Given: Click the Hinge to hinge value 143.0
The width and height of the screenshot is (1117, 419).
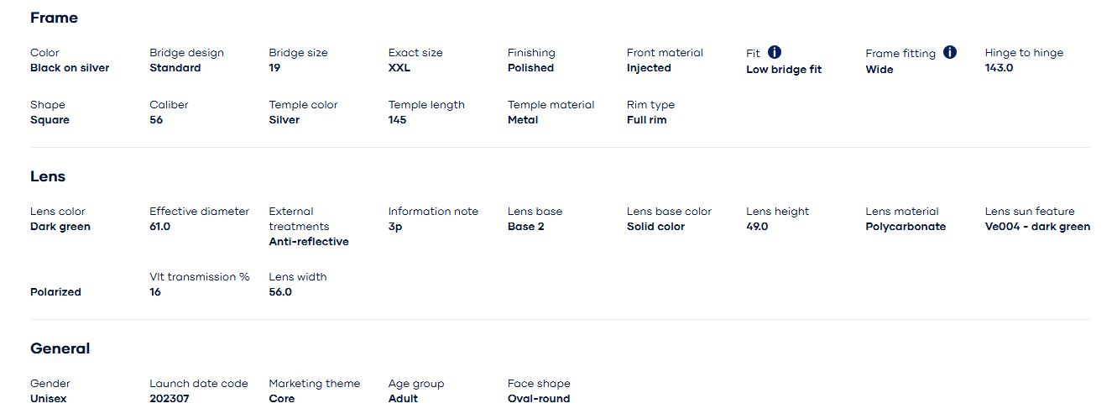Looking at the screenshot, I should tap(999, 68).
